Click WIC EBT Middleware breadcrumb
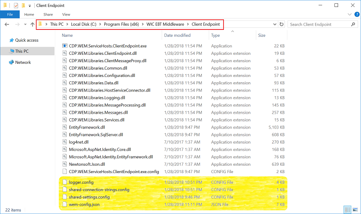361x214 pixels. [x=165, y=24]
